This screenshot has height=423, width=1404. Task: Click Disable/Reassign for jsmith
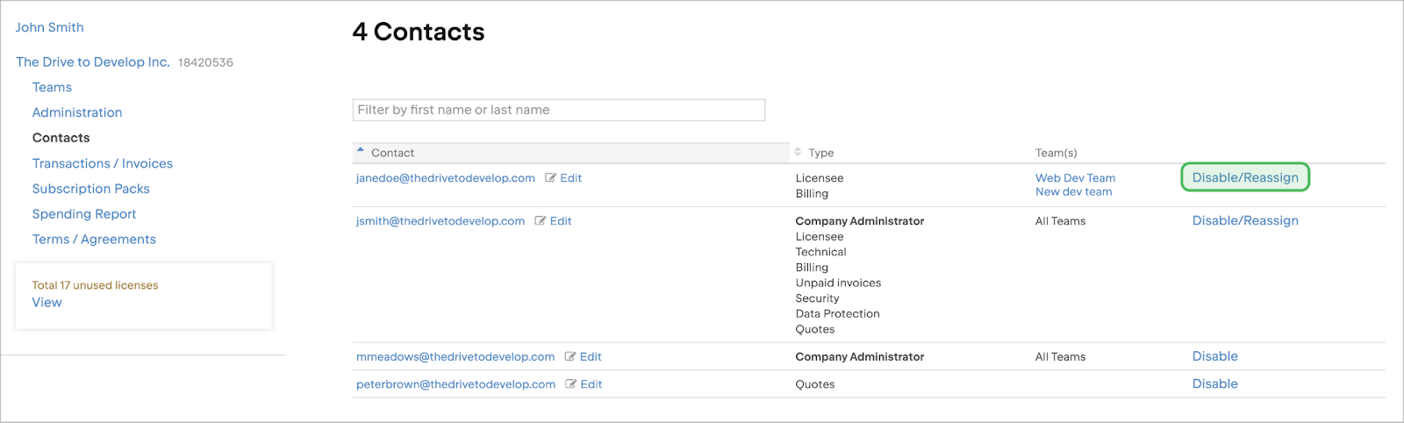click(1244, 221)
